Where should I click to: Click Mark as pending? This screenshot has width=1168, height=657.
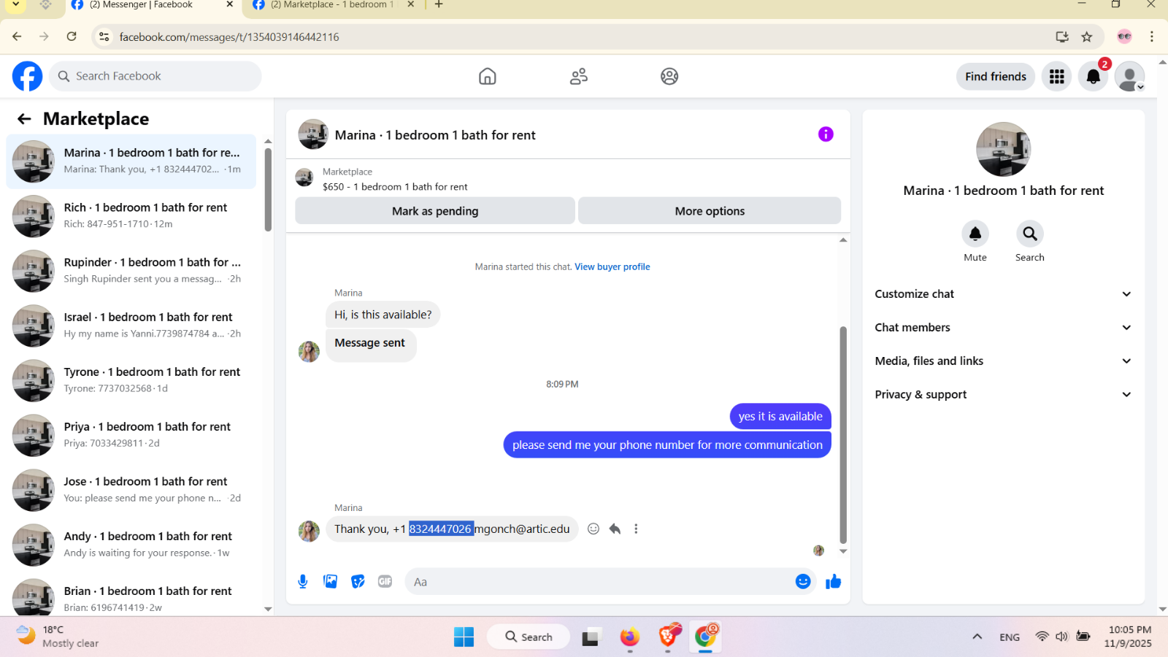(435, 211)
